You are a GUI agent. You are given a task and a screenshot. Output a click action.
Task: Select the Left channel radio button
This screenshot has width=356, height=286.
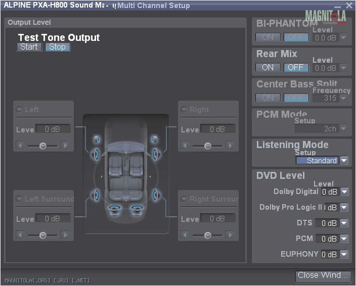(x=19, y=110)
